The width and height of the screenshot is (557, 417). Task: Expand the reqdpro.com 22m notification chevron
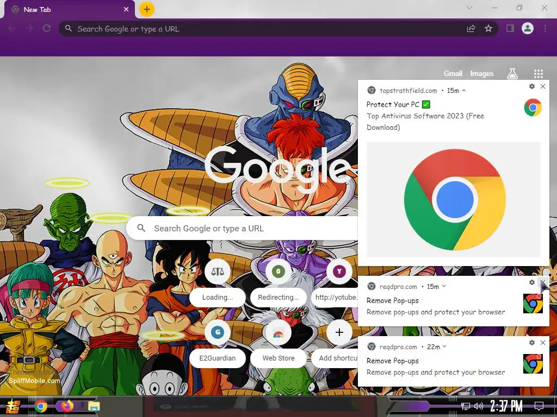click(444, 346)
